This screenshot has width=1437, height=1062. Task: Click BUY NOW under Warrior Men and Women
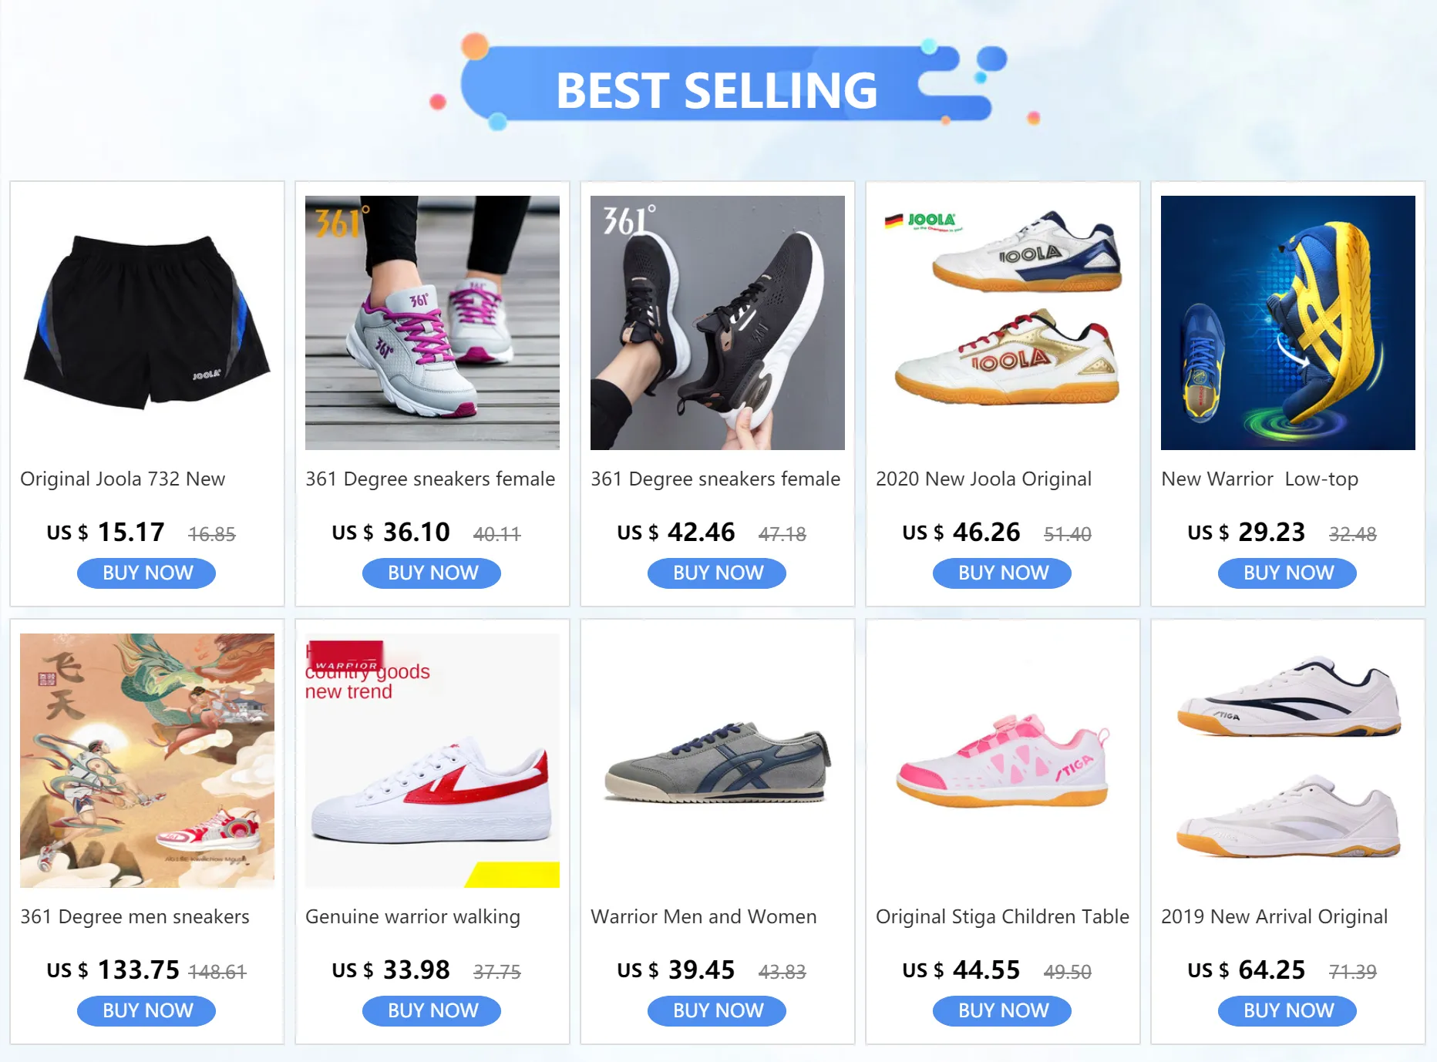click(x=717, y=1011)
